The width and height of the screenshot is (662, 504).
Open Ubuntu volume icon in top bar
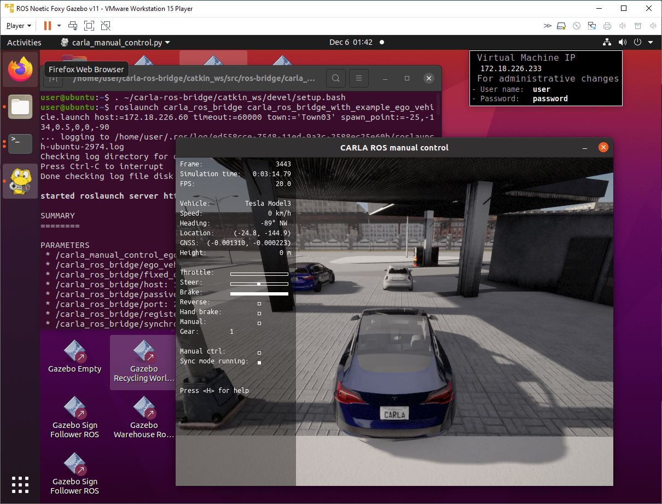[623, 42]
